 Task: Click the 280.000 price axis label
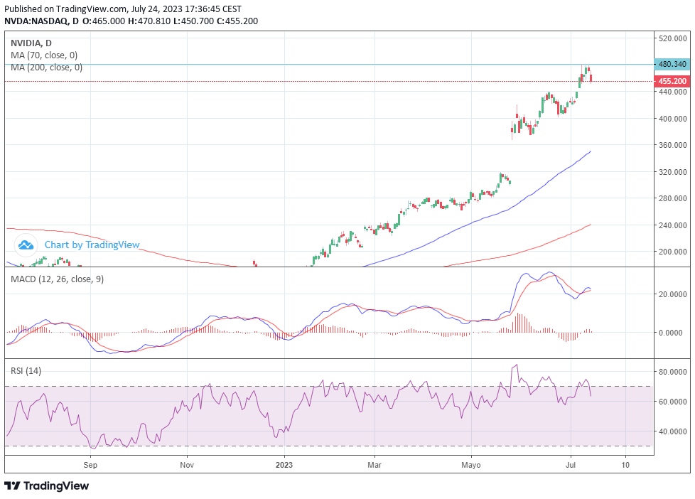[x=673, y=198]
